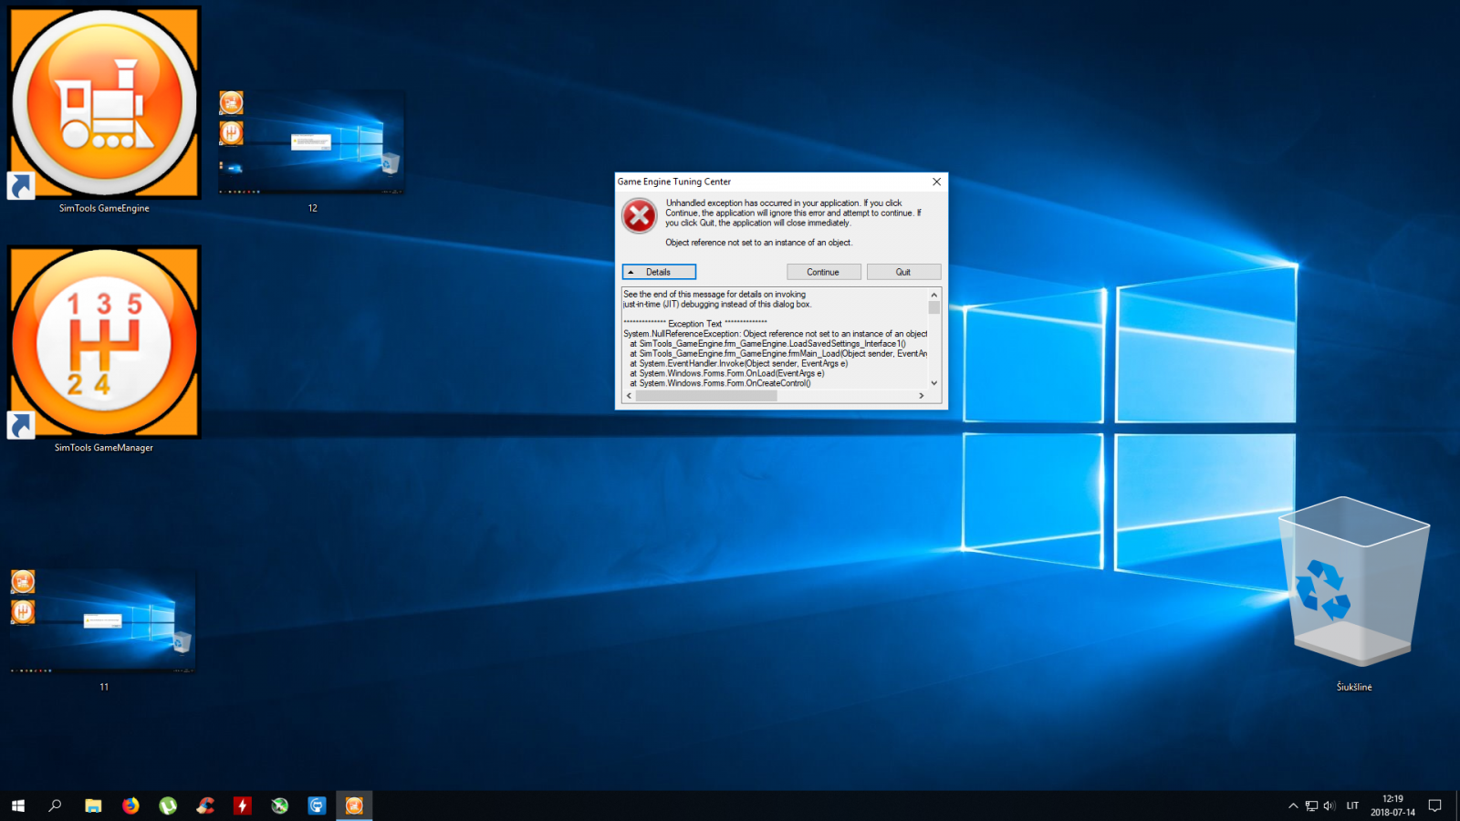1460x821 pixels.
Task: Click the Quit button in the exception dialog
Action: pos(903,272)
